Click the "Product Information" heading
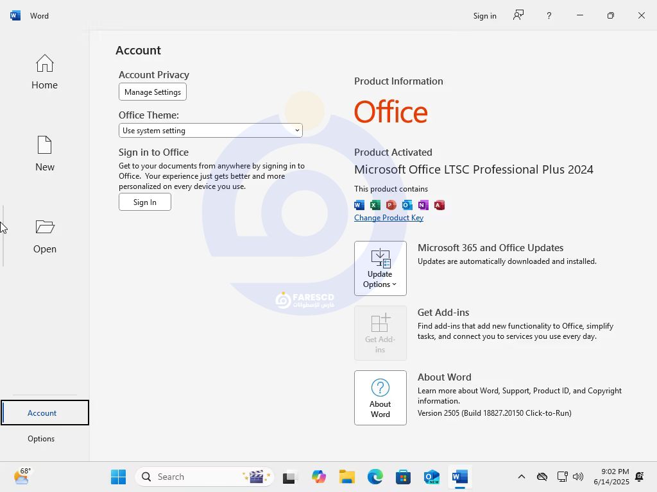 [x=398, y=81]
